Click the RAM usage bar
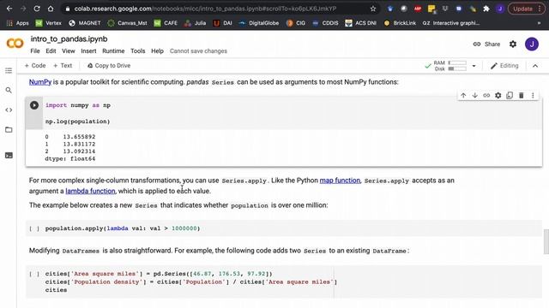 [457, 62]
